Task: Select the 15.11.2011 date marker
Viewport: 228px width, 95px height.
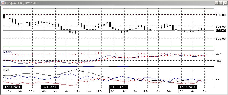Action: (x=12, y=87)
